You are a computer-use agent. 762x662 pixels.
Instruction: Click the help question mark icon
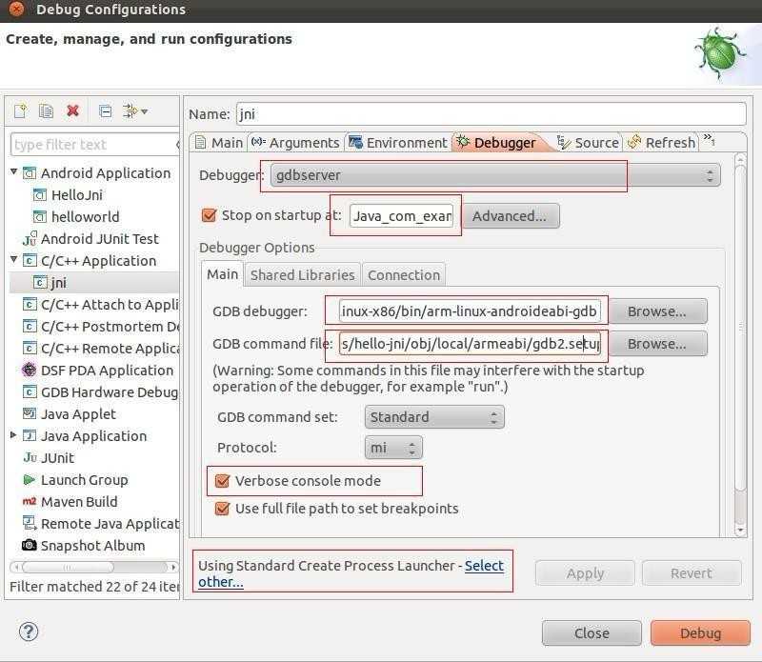pyautogui.click(x=29, y=632)
